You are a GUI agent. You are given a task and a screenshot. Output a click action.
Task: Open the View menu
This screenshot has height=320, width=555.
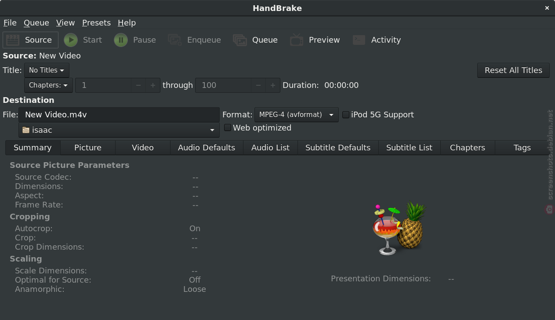[x=65, y=23]
